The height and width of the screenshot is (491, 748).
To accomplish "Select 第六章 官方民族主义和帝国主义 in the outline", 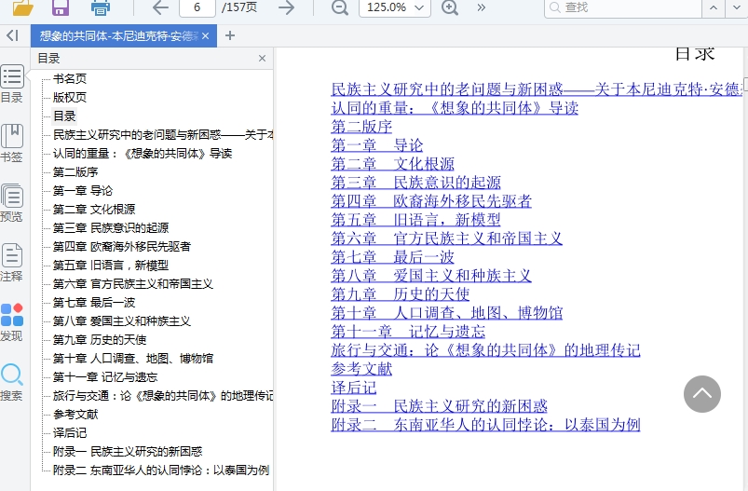I will [132, 283].
